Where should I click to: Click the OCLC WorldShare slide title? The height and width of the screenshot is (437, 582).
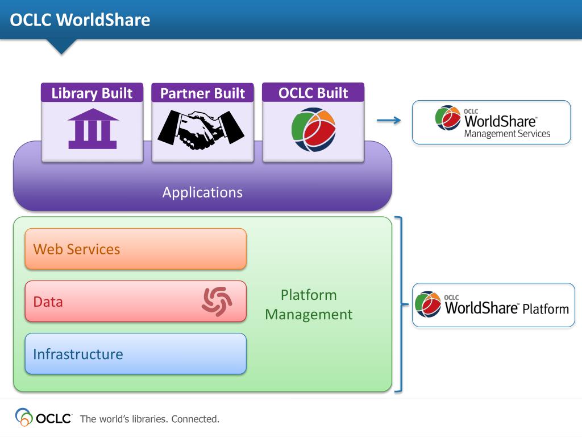coord(80,20)
